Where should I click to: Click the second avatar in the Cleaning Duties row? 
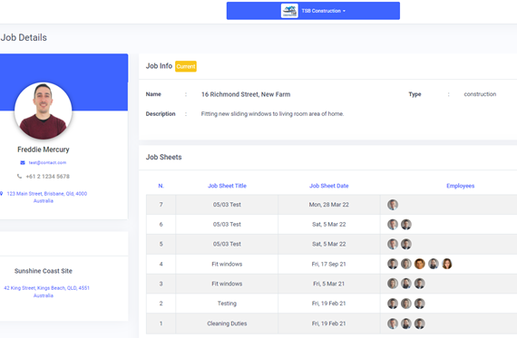(406, 324)
